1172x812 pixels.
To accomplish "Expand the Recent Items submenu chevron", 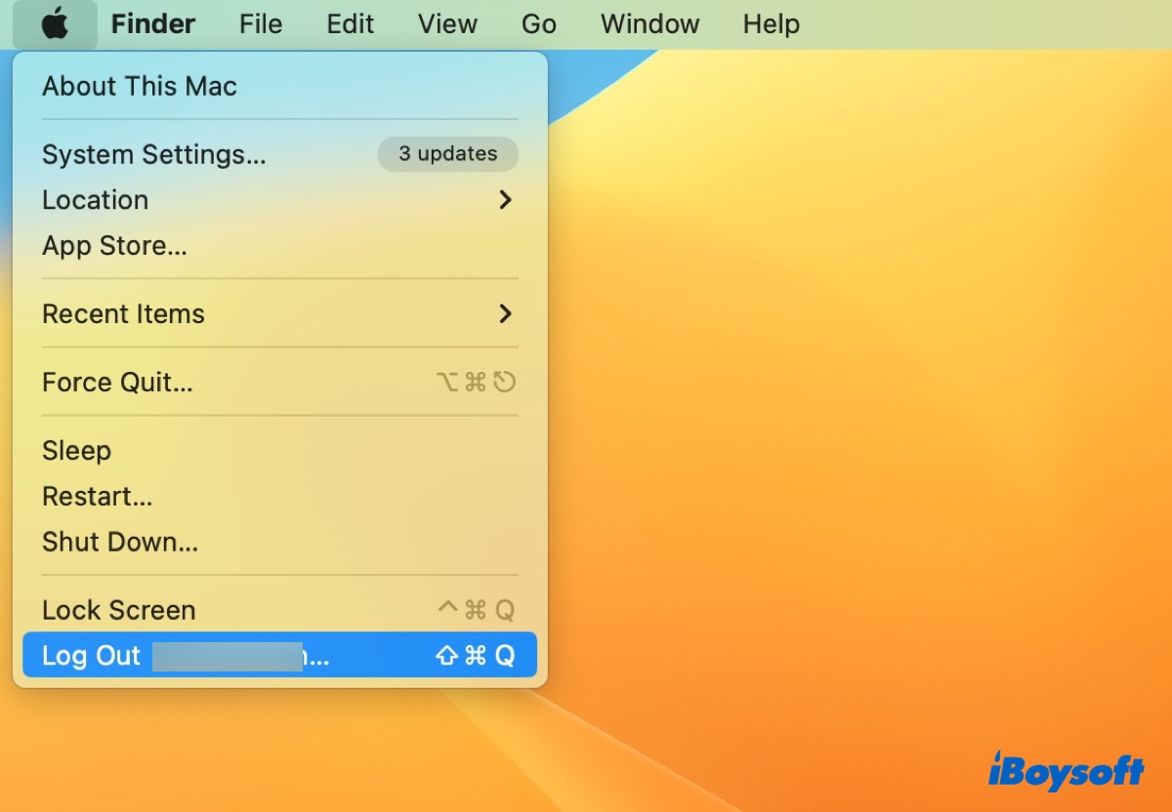I will point(505,314).
